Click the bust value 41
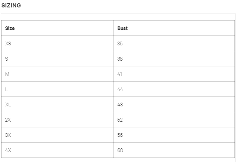The height and width of the screenshot is (162, 236). (x=120, y=74)
